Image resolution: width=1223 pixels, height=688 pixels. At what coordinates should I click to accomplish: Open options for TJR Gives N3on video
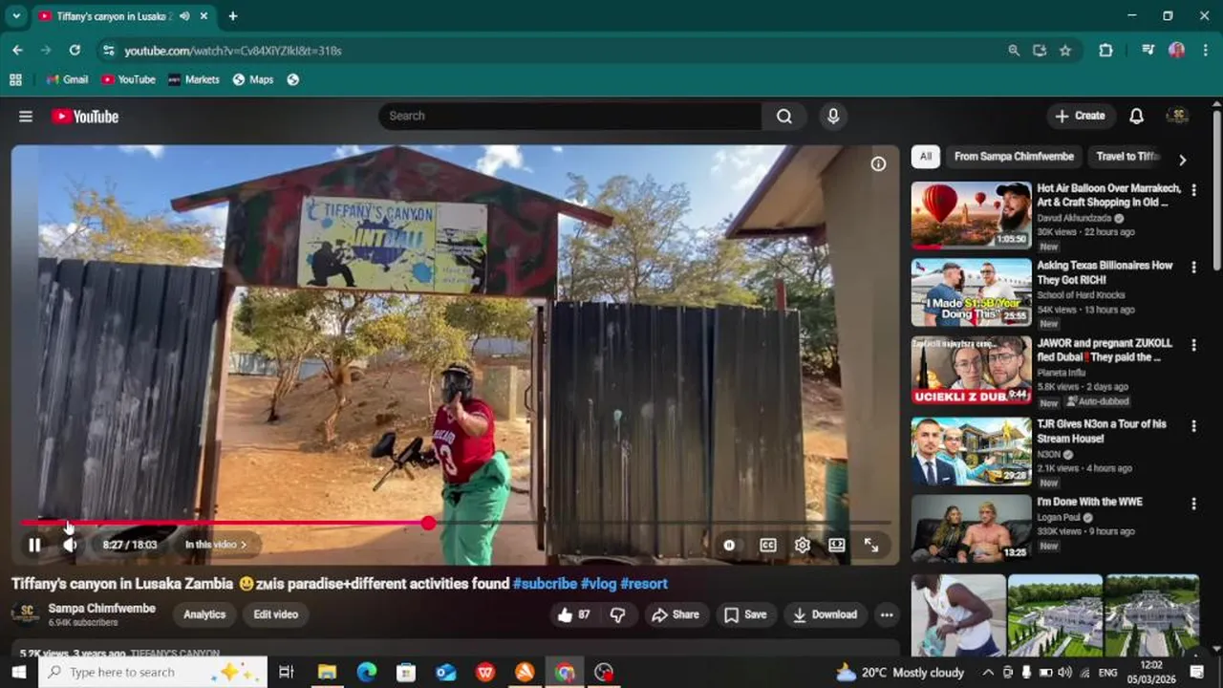pyautogui.click(x=1193, y=426)
